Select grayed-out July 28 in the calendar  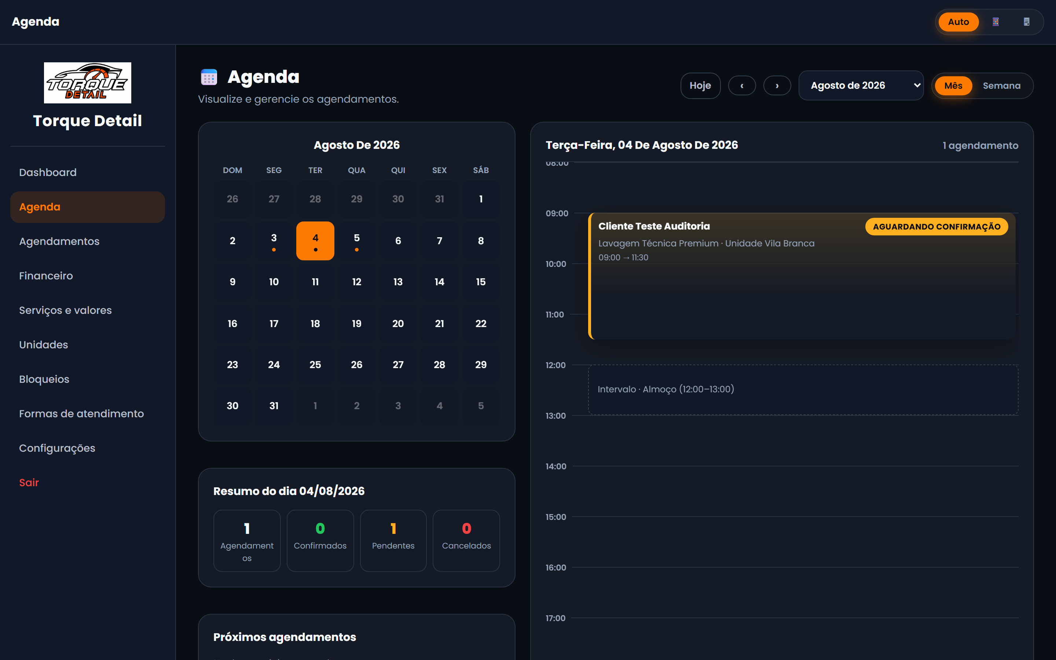(x=315, y=199)
